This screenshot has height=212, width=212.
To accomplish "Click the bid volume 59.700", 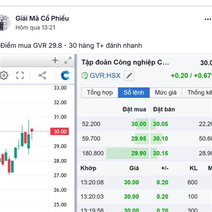I will pos(91,139).
